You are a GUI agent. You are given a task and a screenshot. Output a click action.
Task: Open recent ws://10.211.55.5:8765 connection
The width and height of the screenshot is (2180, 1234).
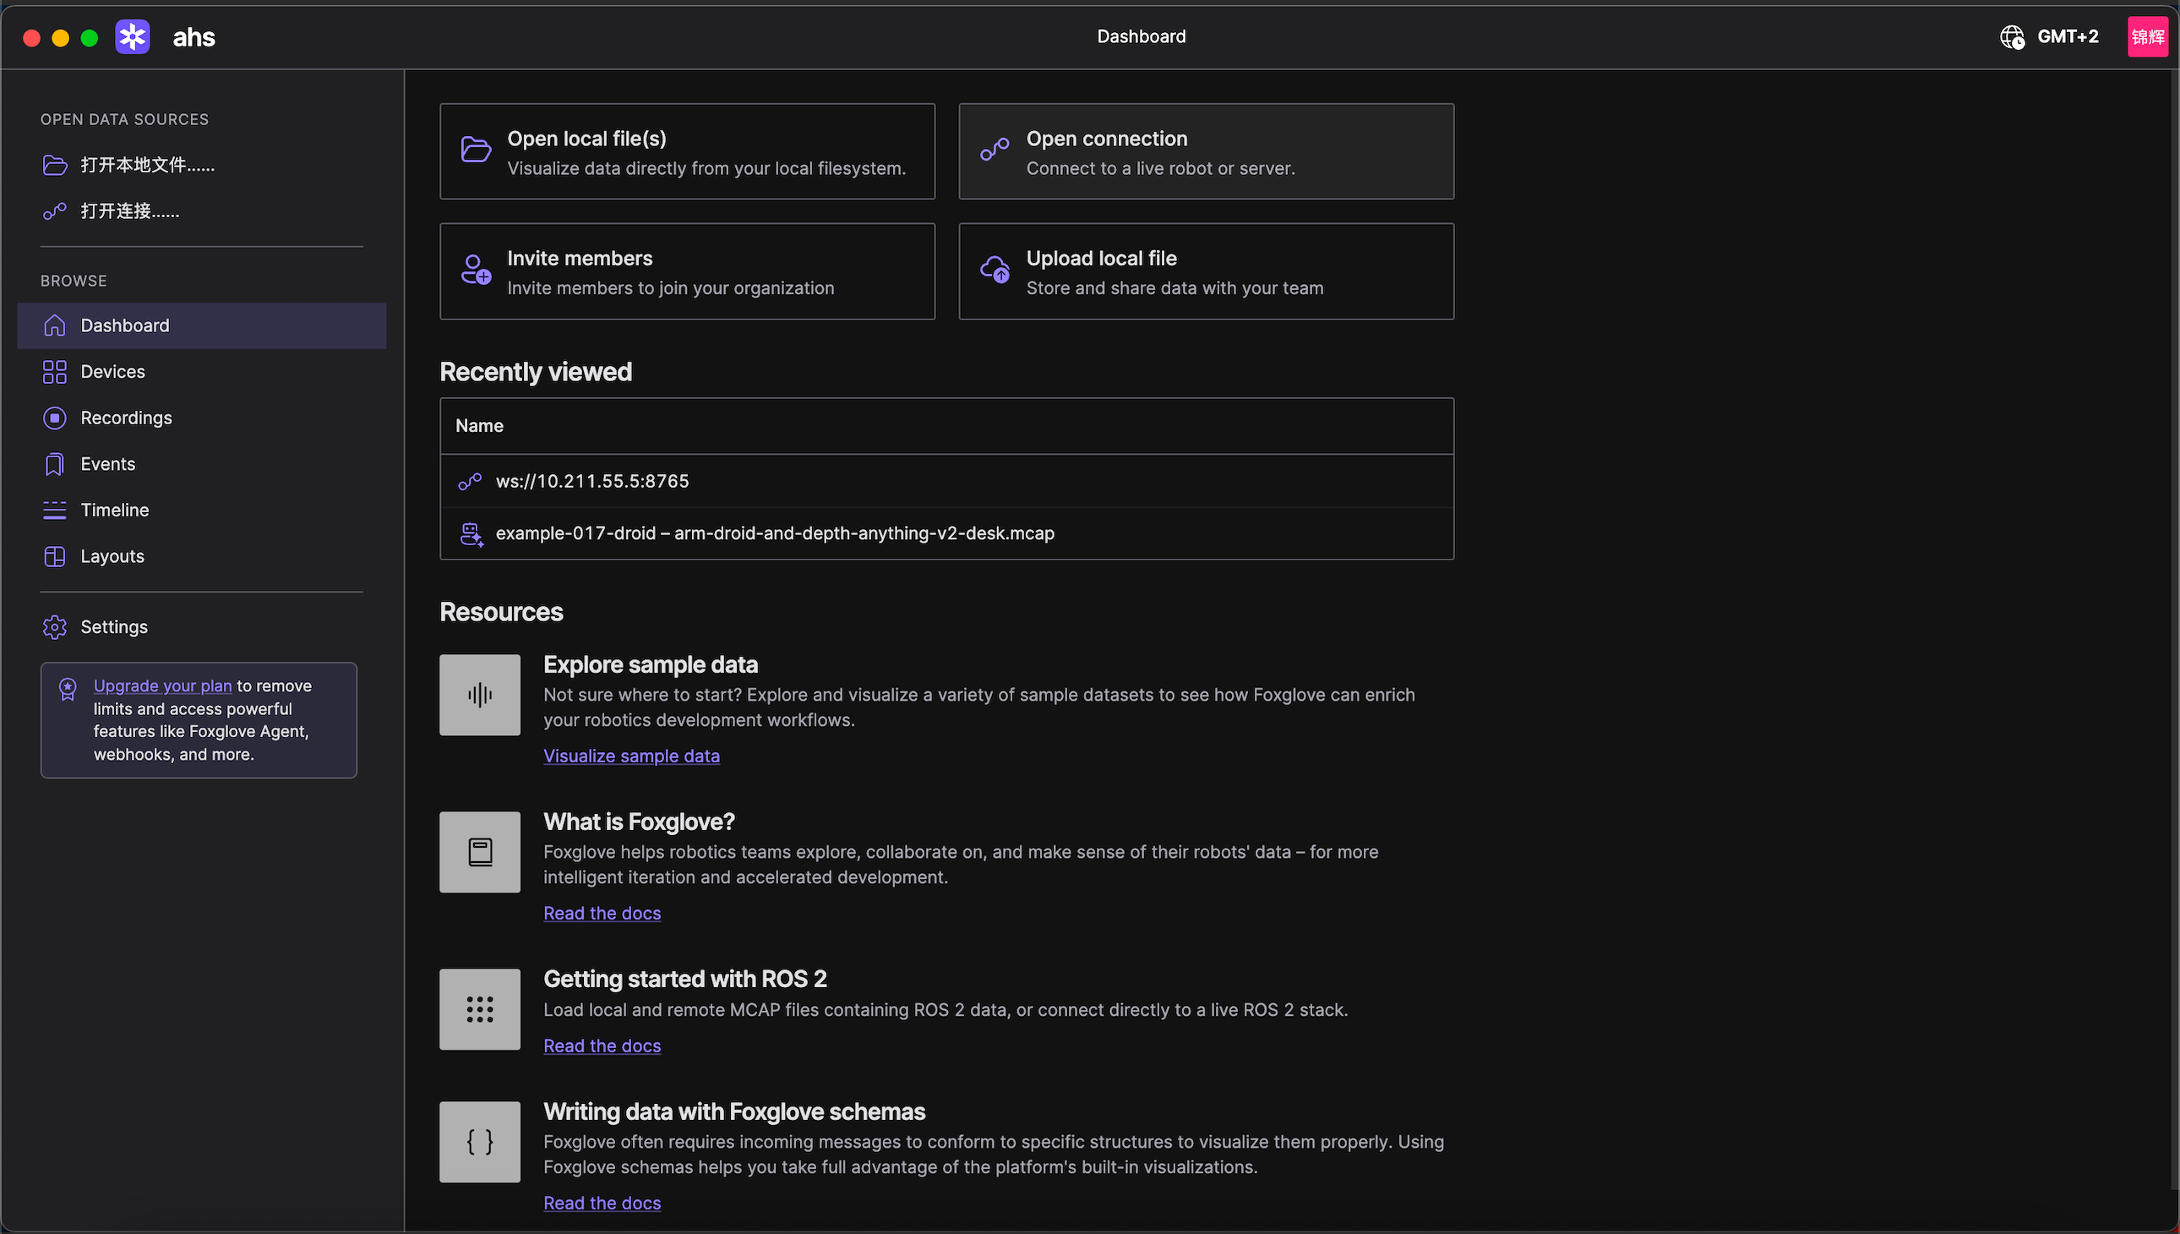(x=591, y=482)
